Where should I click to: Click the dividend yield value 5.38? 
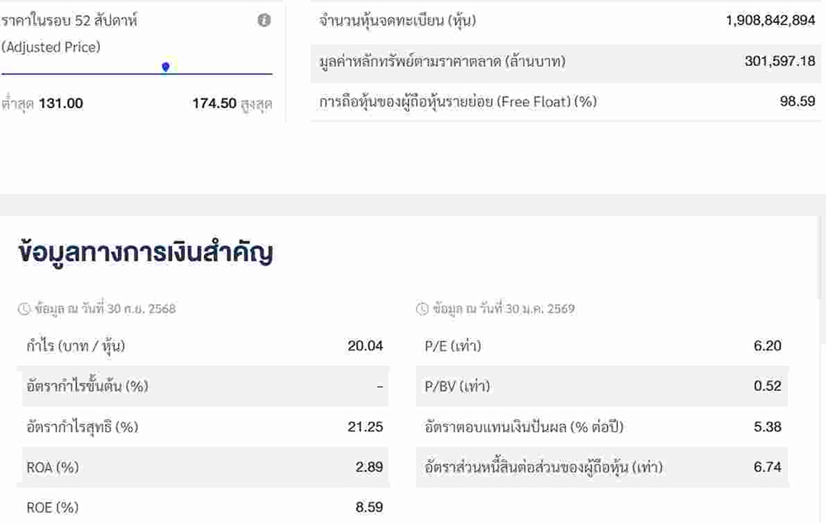pos(767,426)
